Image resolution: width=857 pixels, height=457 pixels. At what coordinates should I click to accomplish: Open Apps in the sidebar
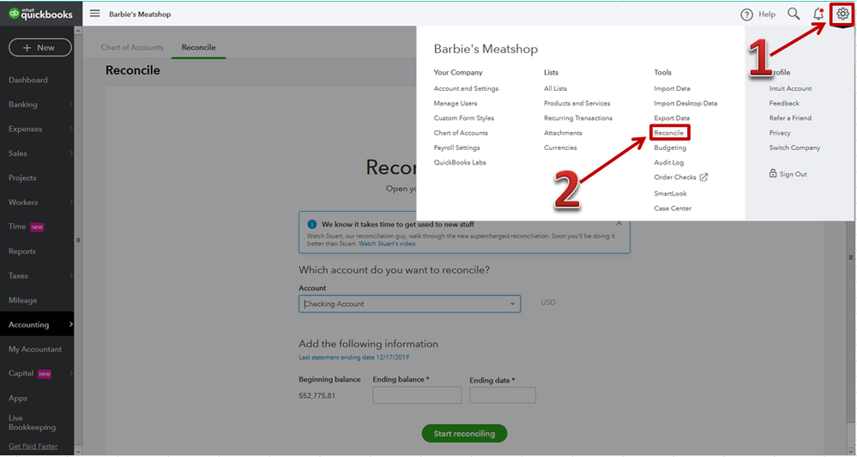coord(17,398)
